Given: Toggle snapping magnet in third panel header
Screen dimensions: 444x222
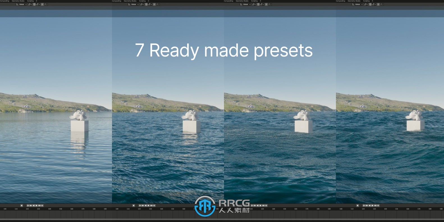Looking at the screenshot, I should (258, 4).
